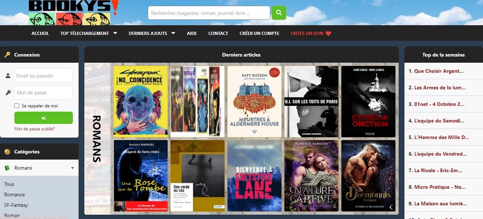Click the Mot de passe oublié link
This screenshot has width=483, height=219.
click(x=34, y=129)
